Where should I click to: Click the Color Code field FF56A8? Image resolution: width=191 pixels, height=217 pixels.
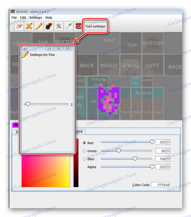[160, 185]
